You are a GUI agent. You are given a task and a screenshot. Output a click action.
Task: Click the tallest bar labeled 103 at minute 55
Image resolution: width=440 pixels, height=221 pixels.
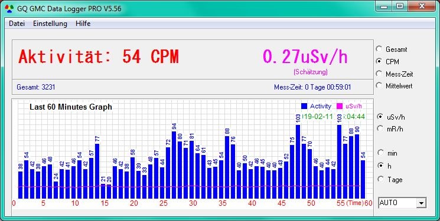[x=339, y=161]
